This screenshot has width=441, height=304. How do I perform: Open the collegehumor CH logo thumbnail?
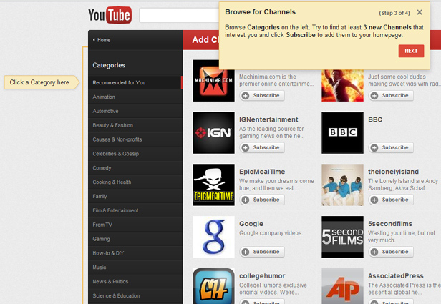[213, 286]
